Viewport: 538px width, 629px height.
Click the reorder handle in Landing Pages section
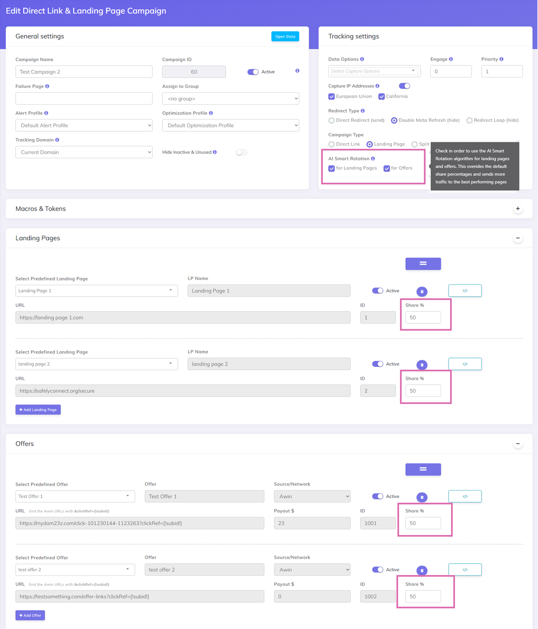coord(423,263)
